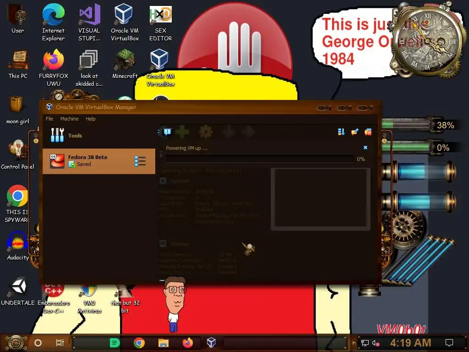
Task: Launch Firefox from the taskbar
Action: click(x=187, y=343)
